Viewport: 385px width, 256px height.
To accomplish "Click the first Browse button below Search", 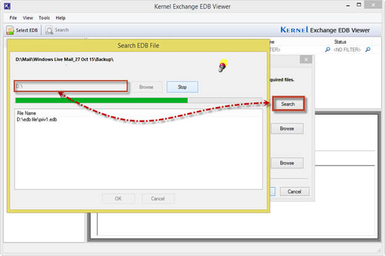I will coord(287,129).
